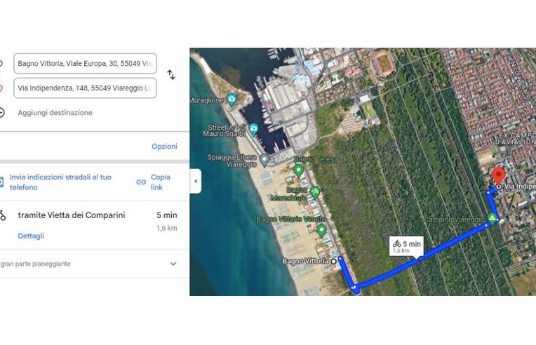Viewport: 536px width, 345px height.
Task: Click Aggiungi destinazione
Action: (x=55, y=113)
